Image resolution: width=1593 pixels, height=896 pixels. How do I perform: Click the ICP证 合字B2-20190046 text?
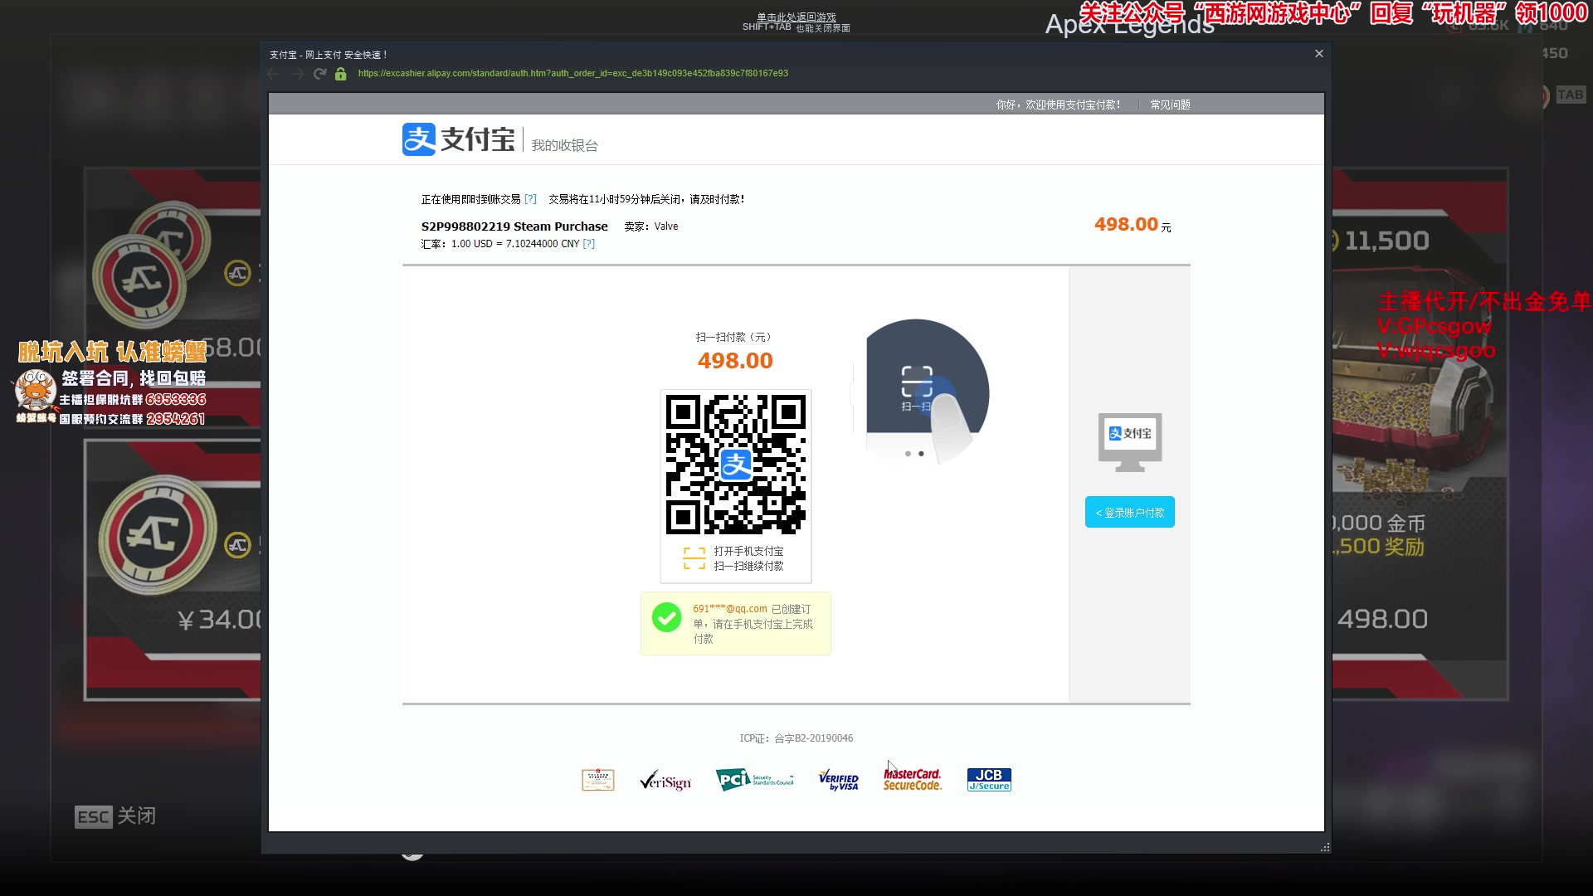796,738
